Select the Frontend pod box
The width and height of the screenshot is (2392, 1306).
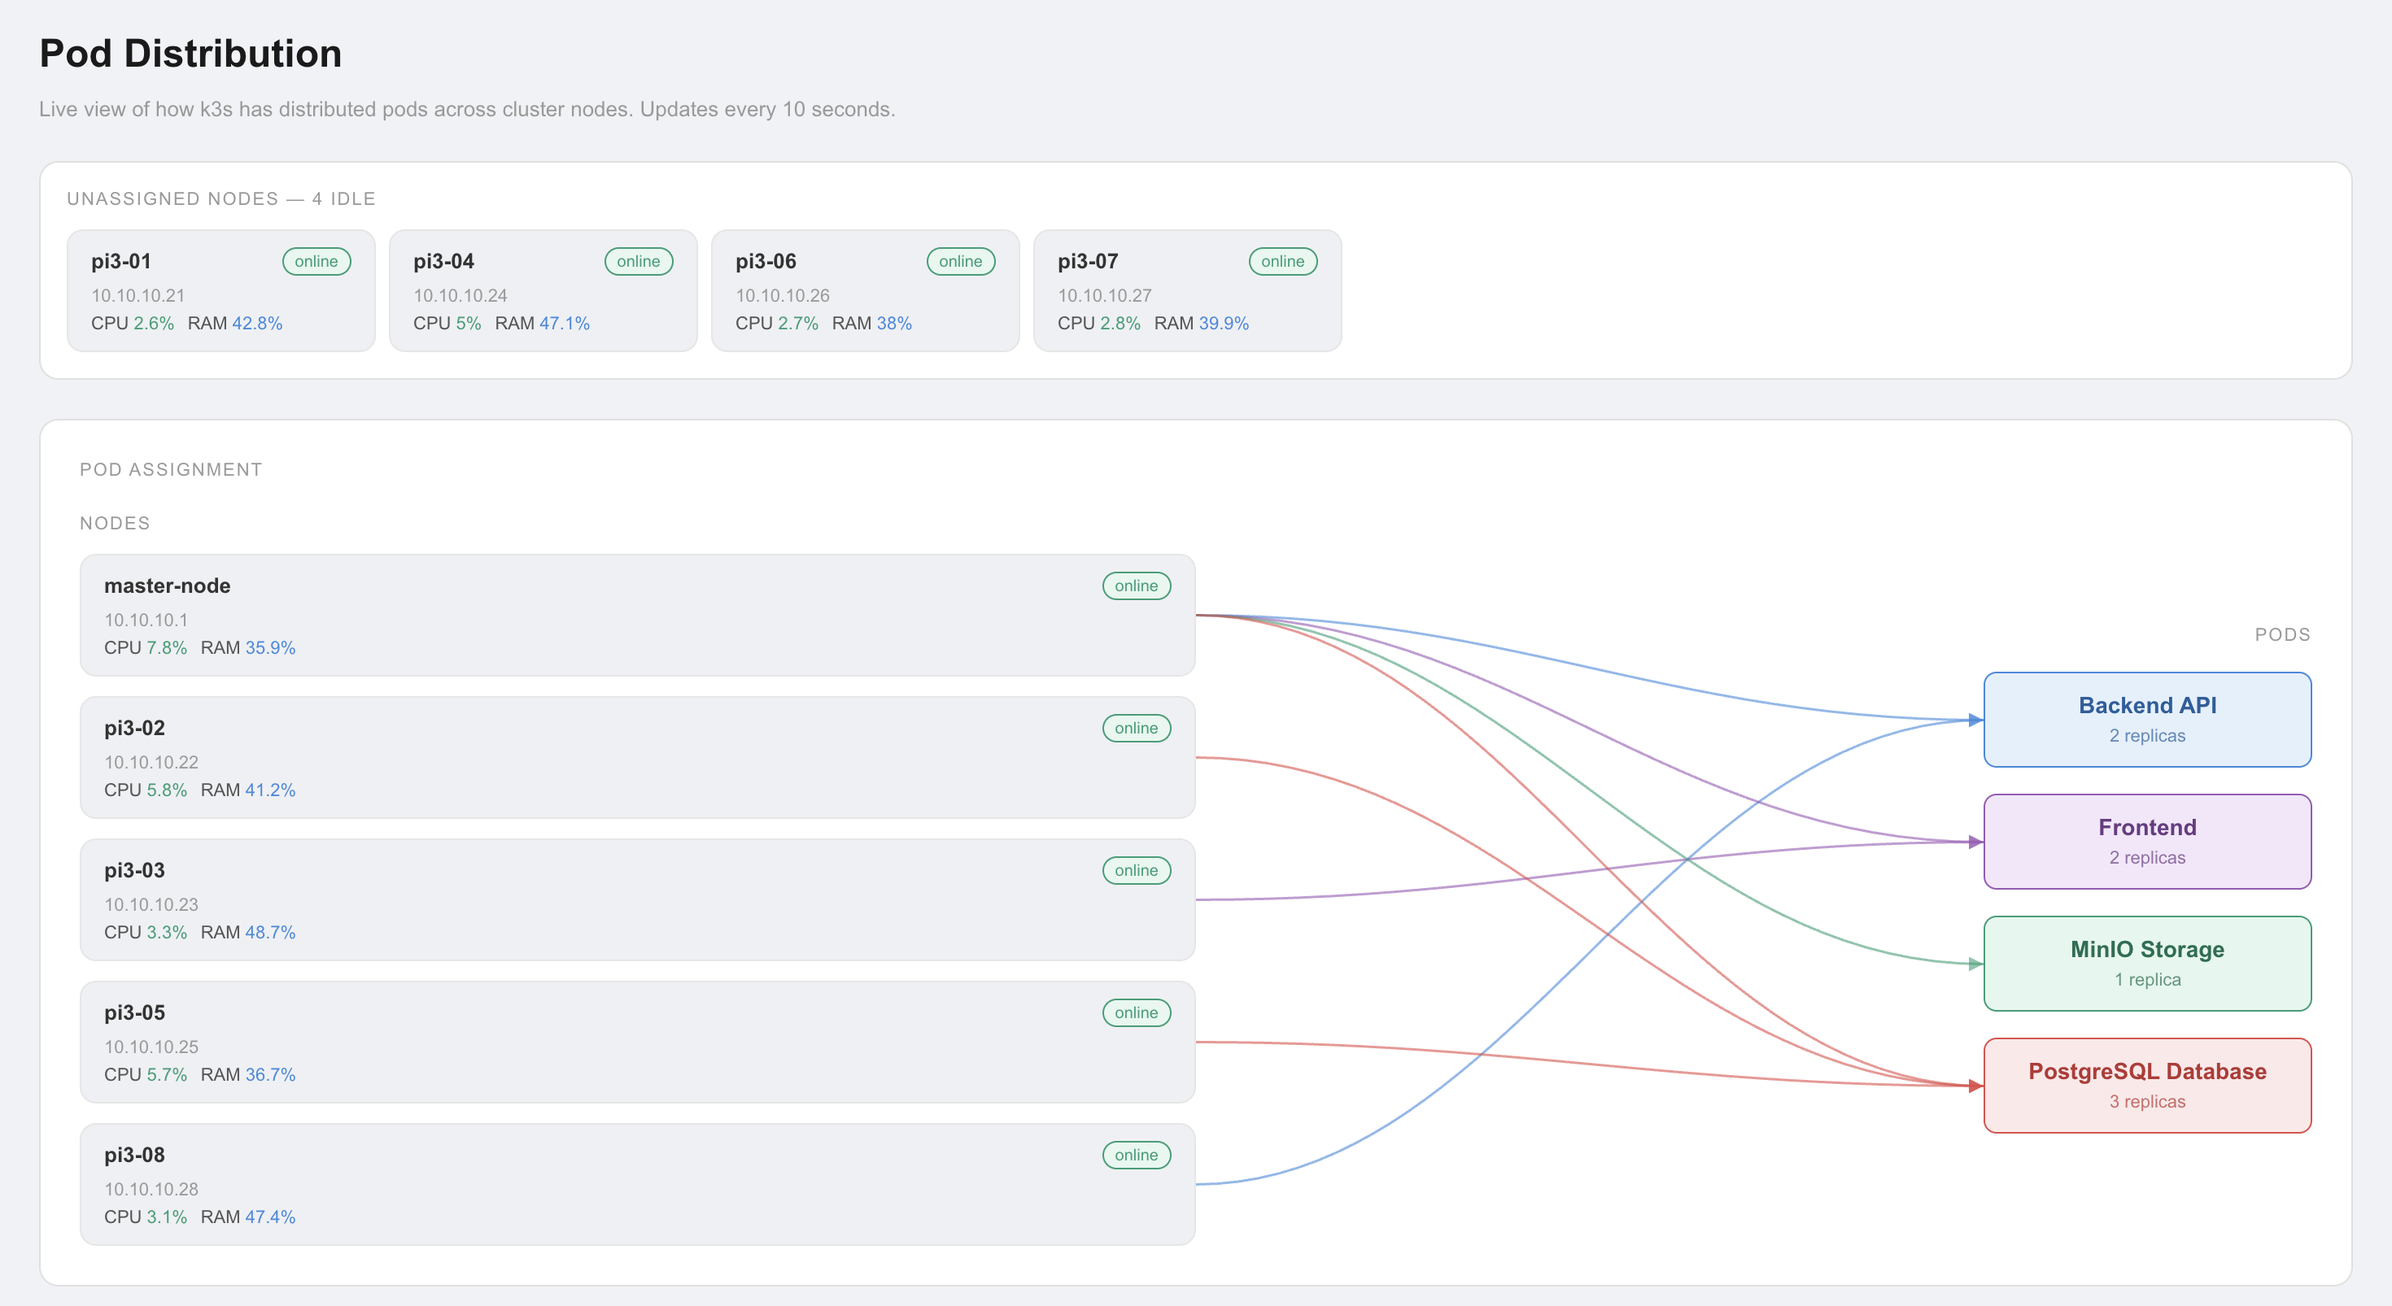tap(2147, 842)
